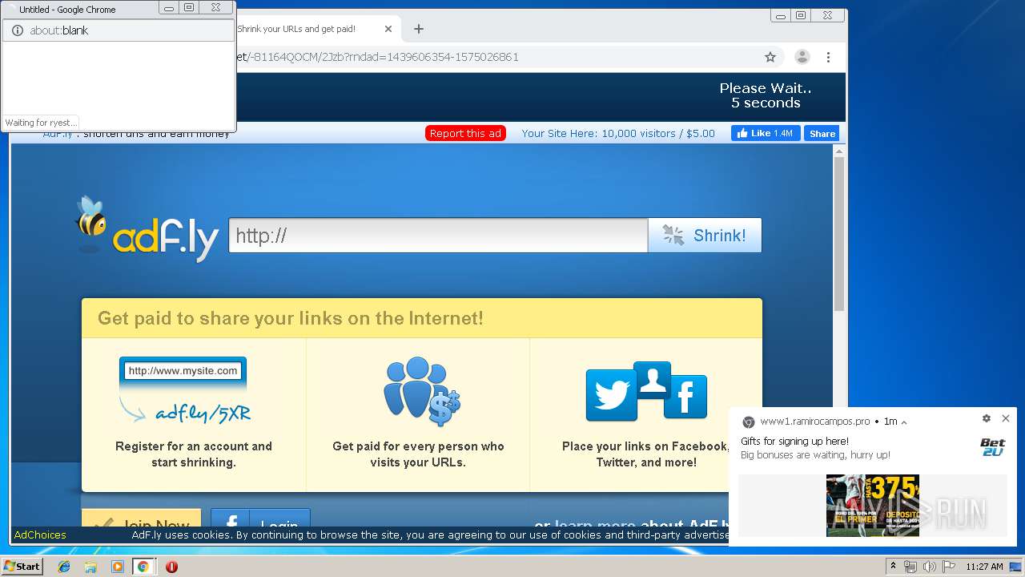
Task: Click the adf.ly bee logo
Action: click(147, 230)
